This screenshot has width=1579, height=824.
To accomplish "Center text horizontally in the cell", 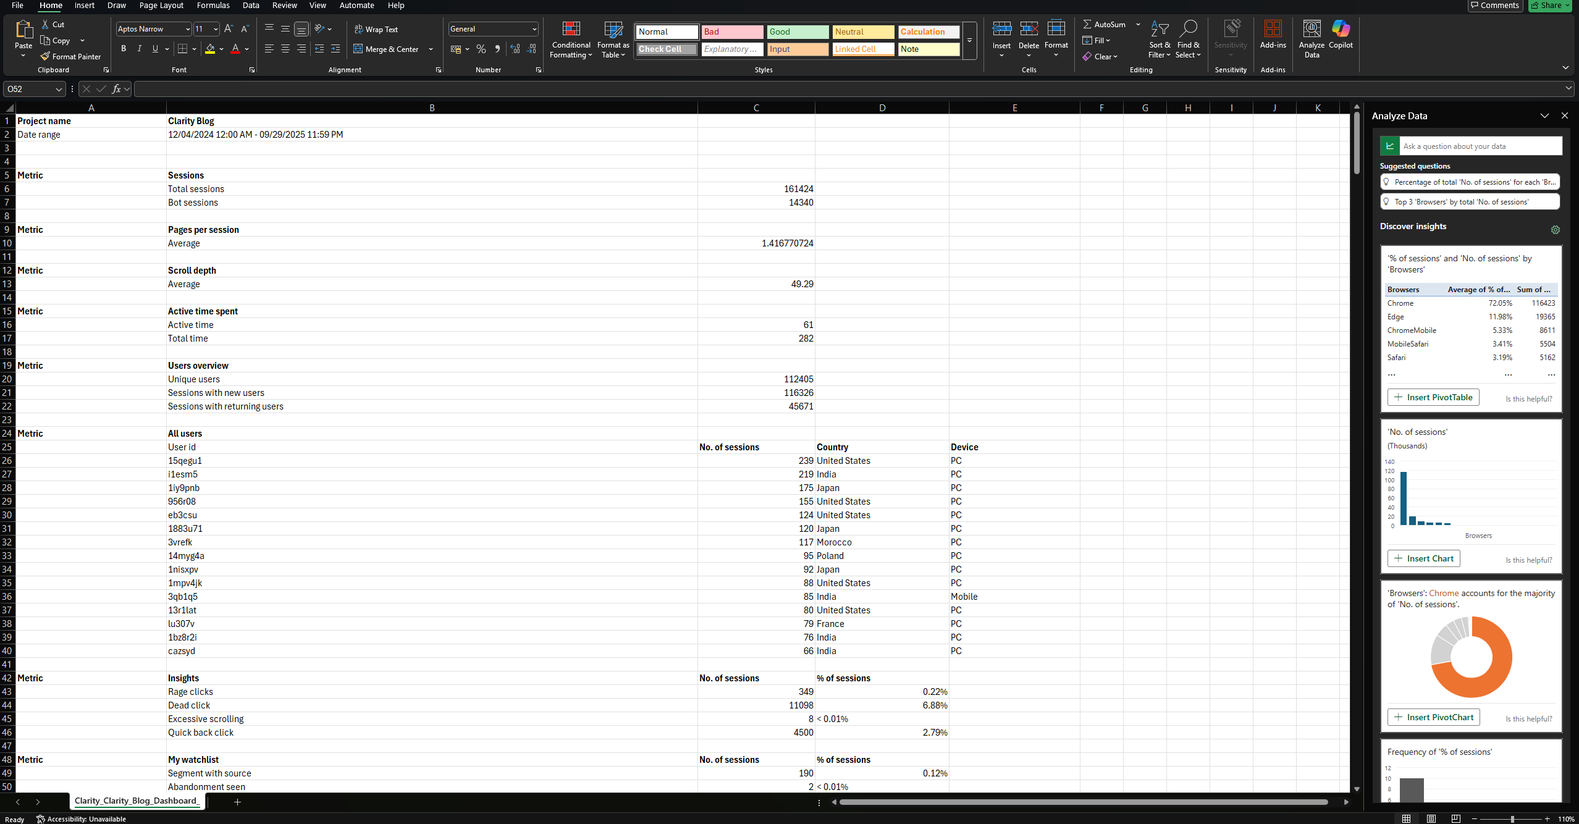I will (x=285, y=49).
